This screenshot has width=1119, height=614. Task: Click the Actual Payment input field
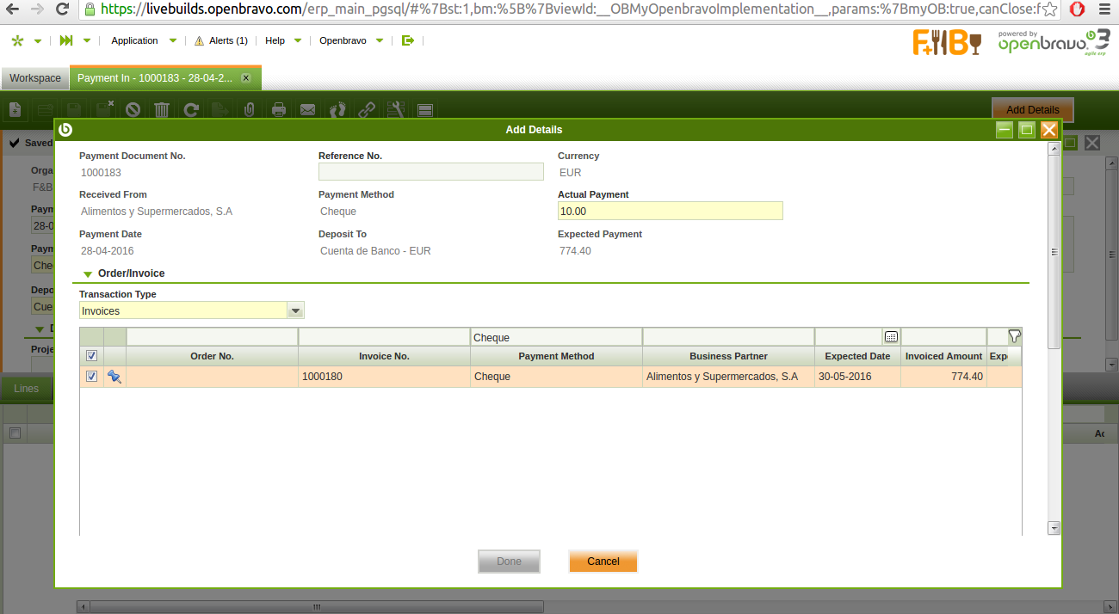point(670,211)
